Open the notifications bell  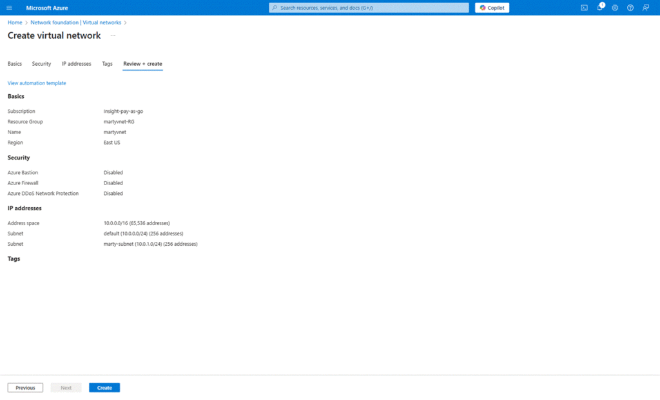[x=599, y=8]
